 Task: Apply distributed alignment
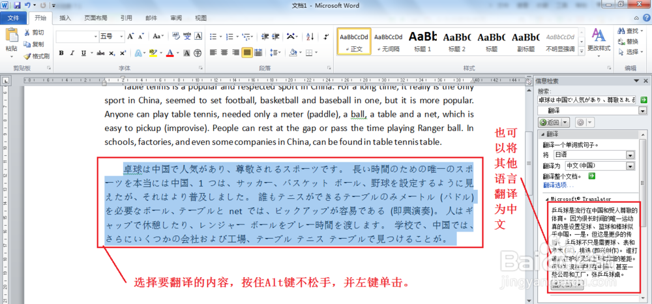258,53
